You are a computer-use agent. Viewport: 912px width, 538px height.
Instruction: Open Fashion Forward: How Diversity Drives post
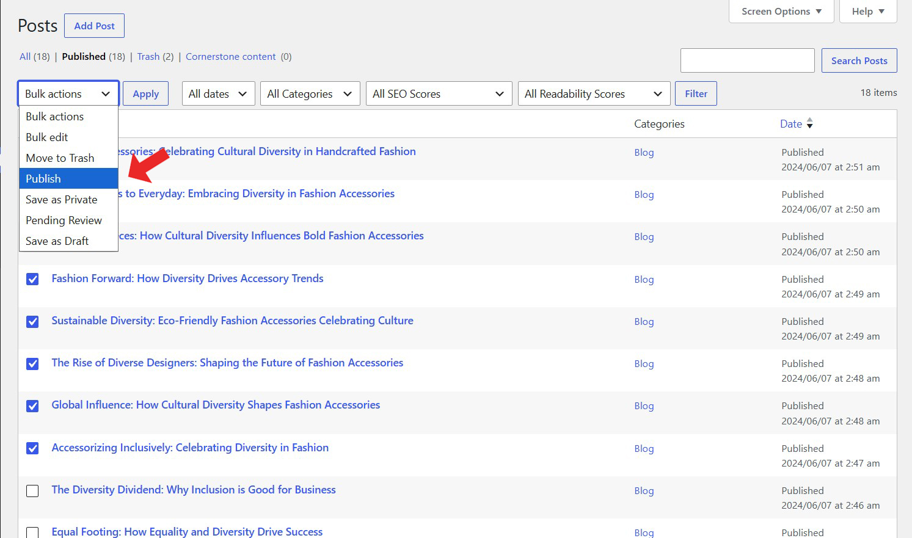coord(188,278)
